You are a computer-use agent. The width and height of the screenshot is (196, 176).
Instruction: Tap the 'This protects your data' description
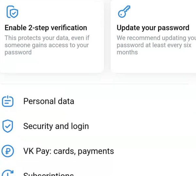47,45
